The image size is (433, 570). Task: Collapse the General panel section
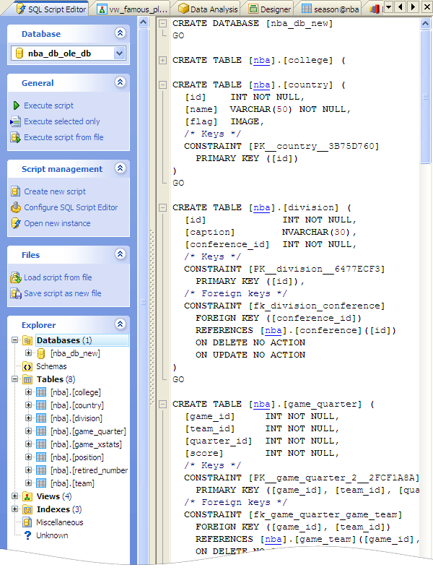click(x=121, y=82)
